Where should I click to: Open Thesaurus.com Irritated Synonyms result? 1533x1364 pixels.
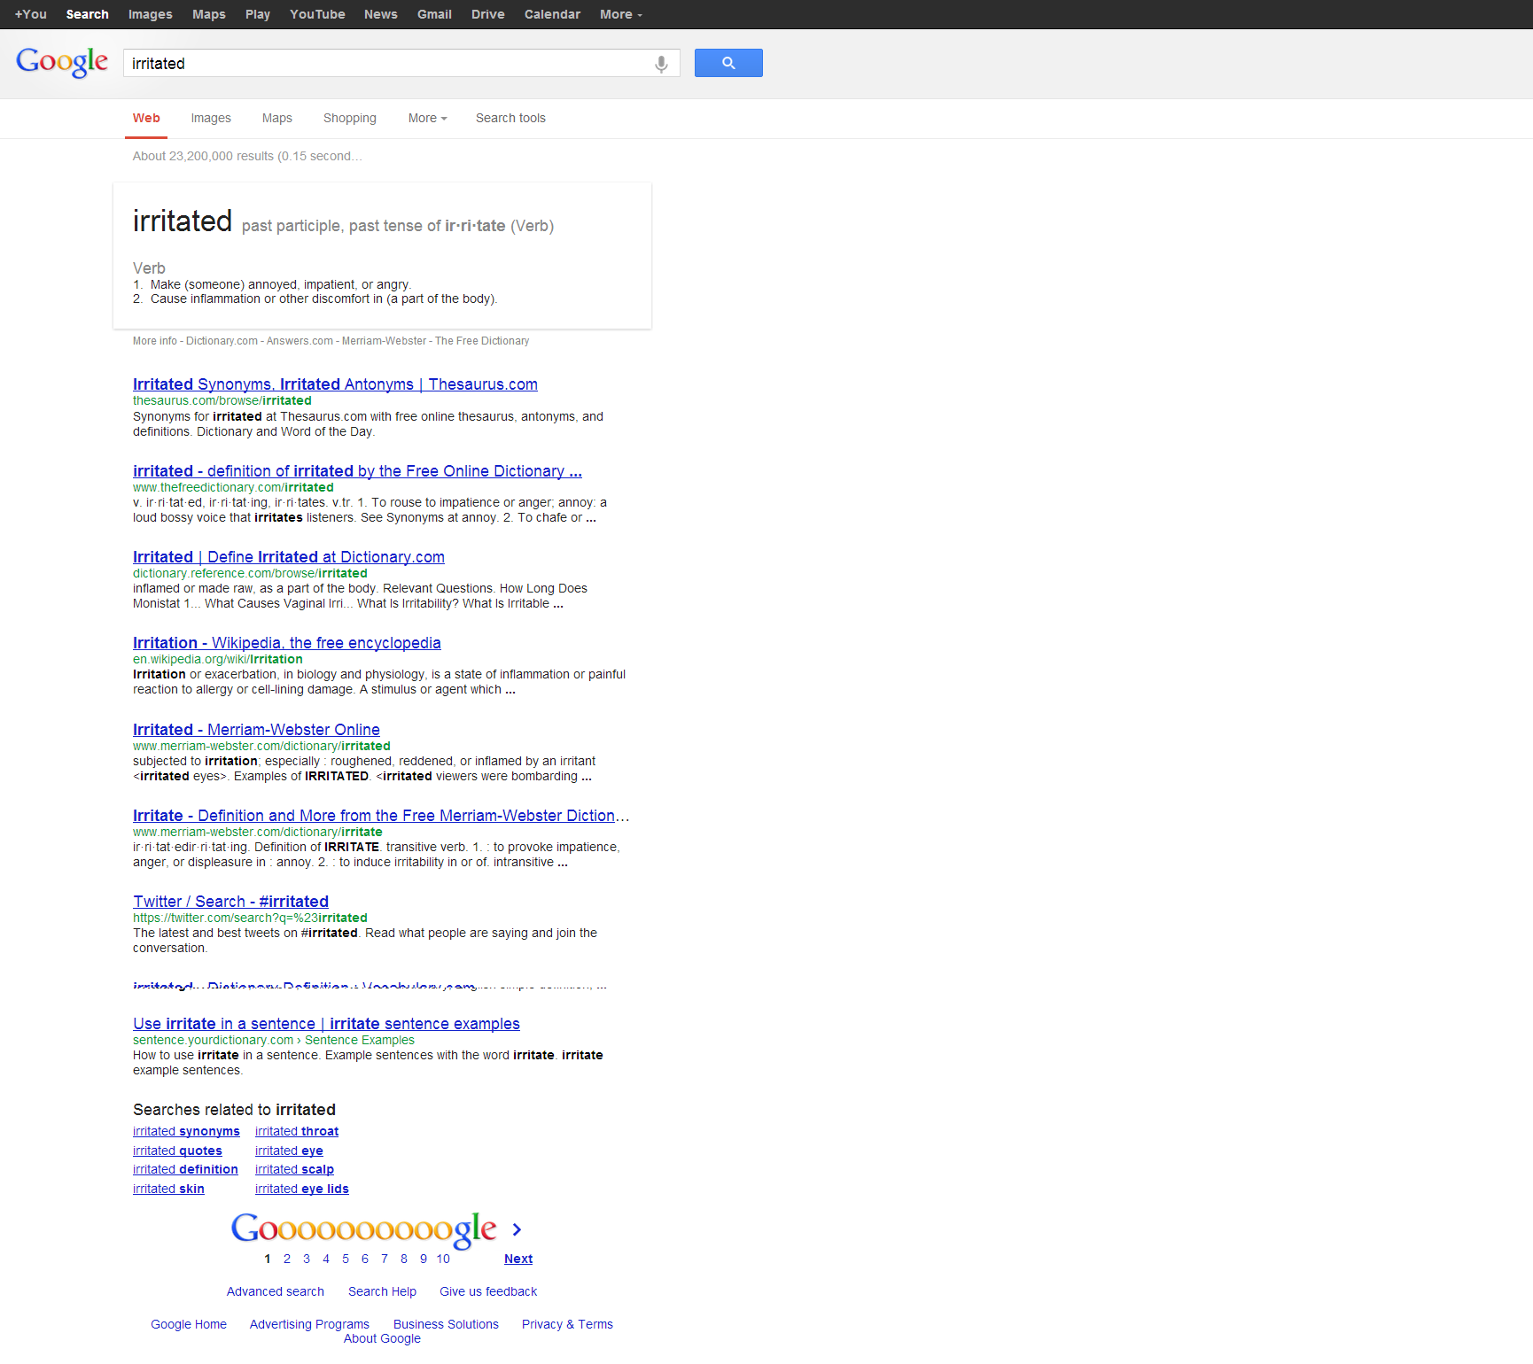335,384
